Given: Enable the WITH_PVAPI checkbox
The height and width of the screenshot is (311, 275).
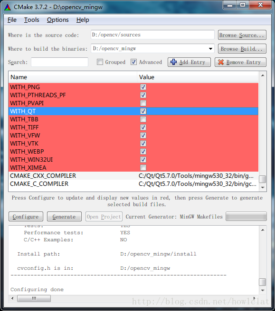Looking at the screenshot, I should pyautogui.click(x=143, y=103).
